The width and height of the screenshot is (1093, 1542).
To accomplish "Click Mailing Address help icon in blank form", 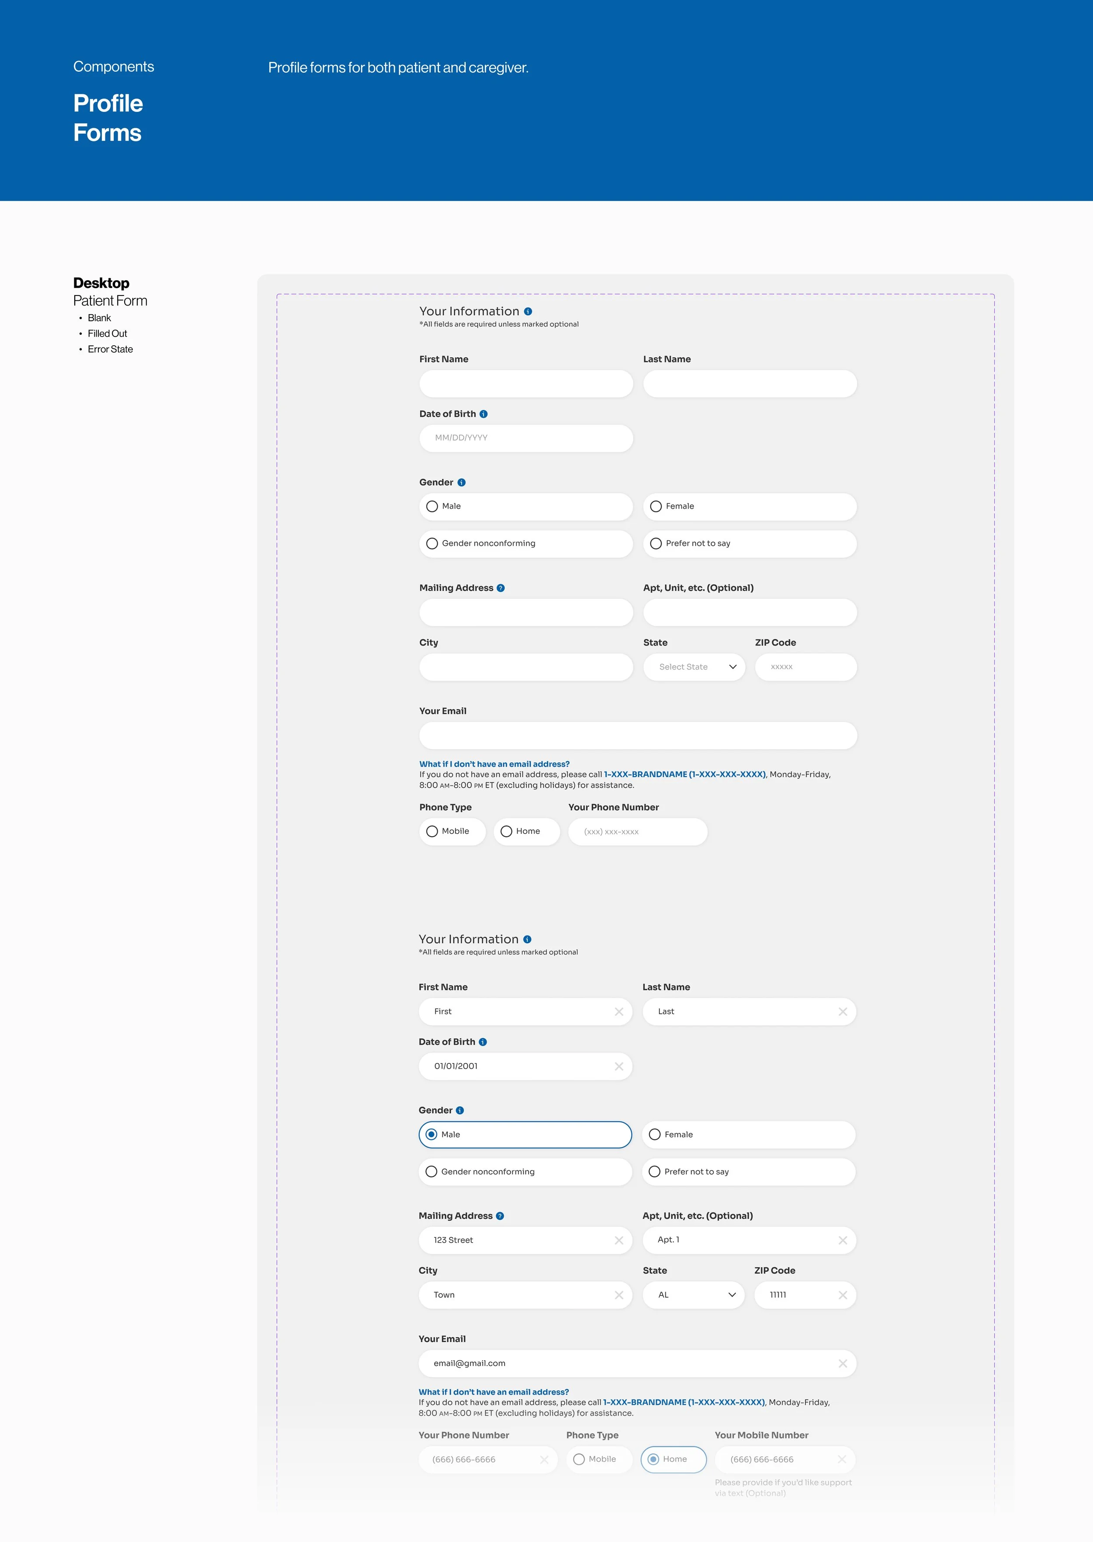I will pos(501,588).
